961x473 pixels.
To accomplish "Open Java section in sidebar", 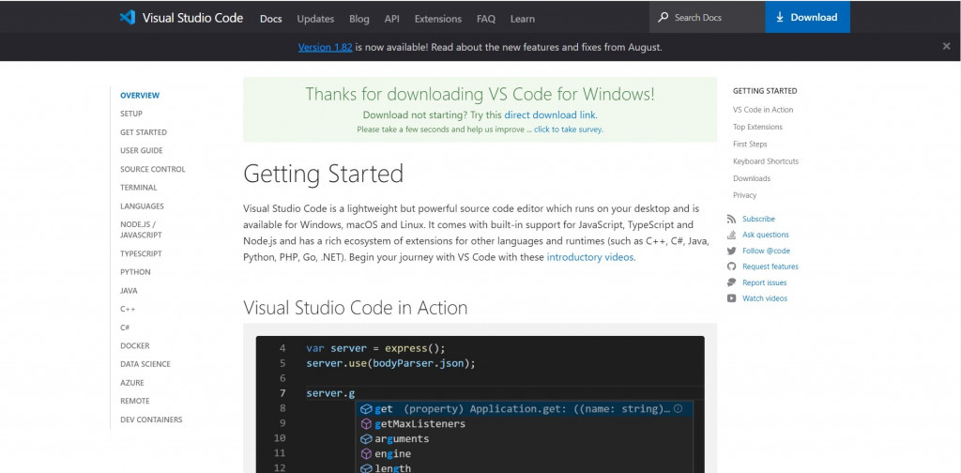I will point(129,290).
